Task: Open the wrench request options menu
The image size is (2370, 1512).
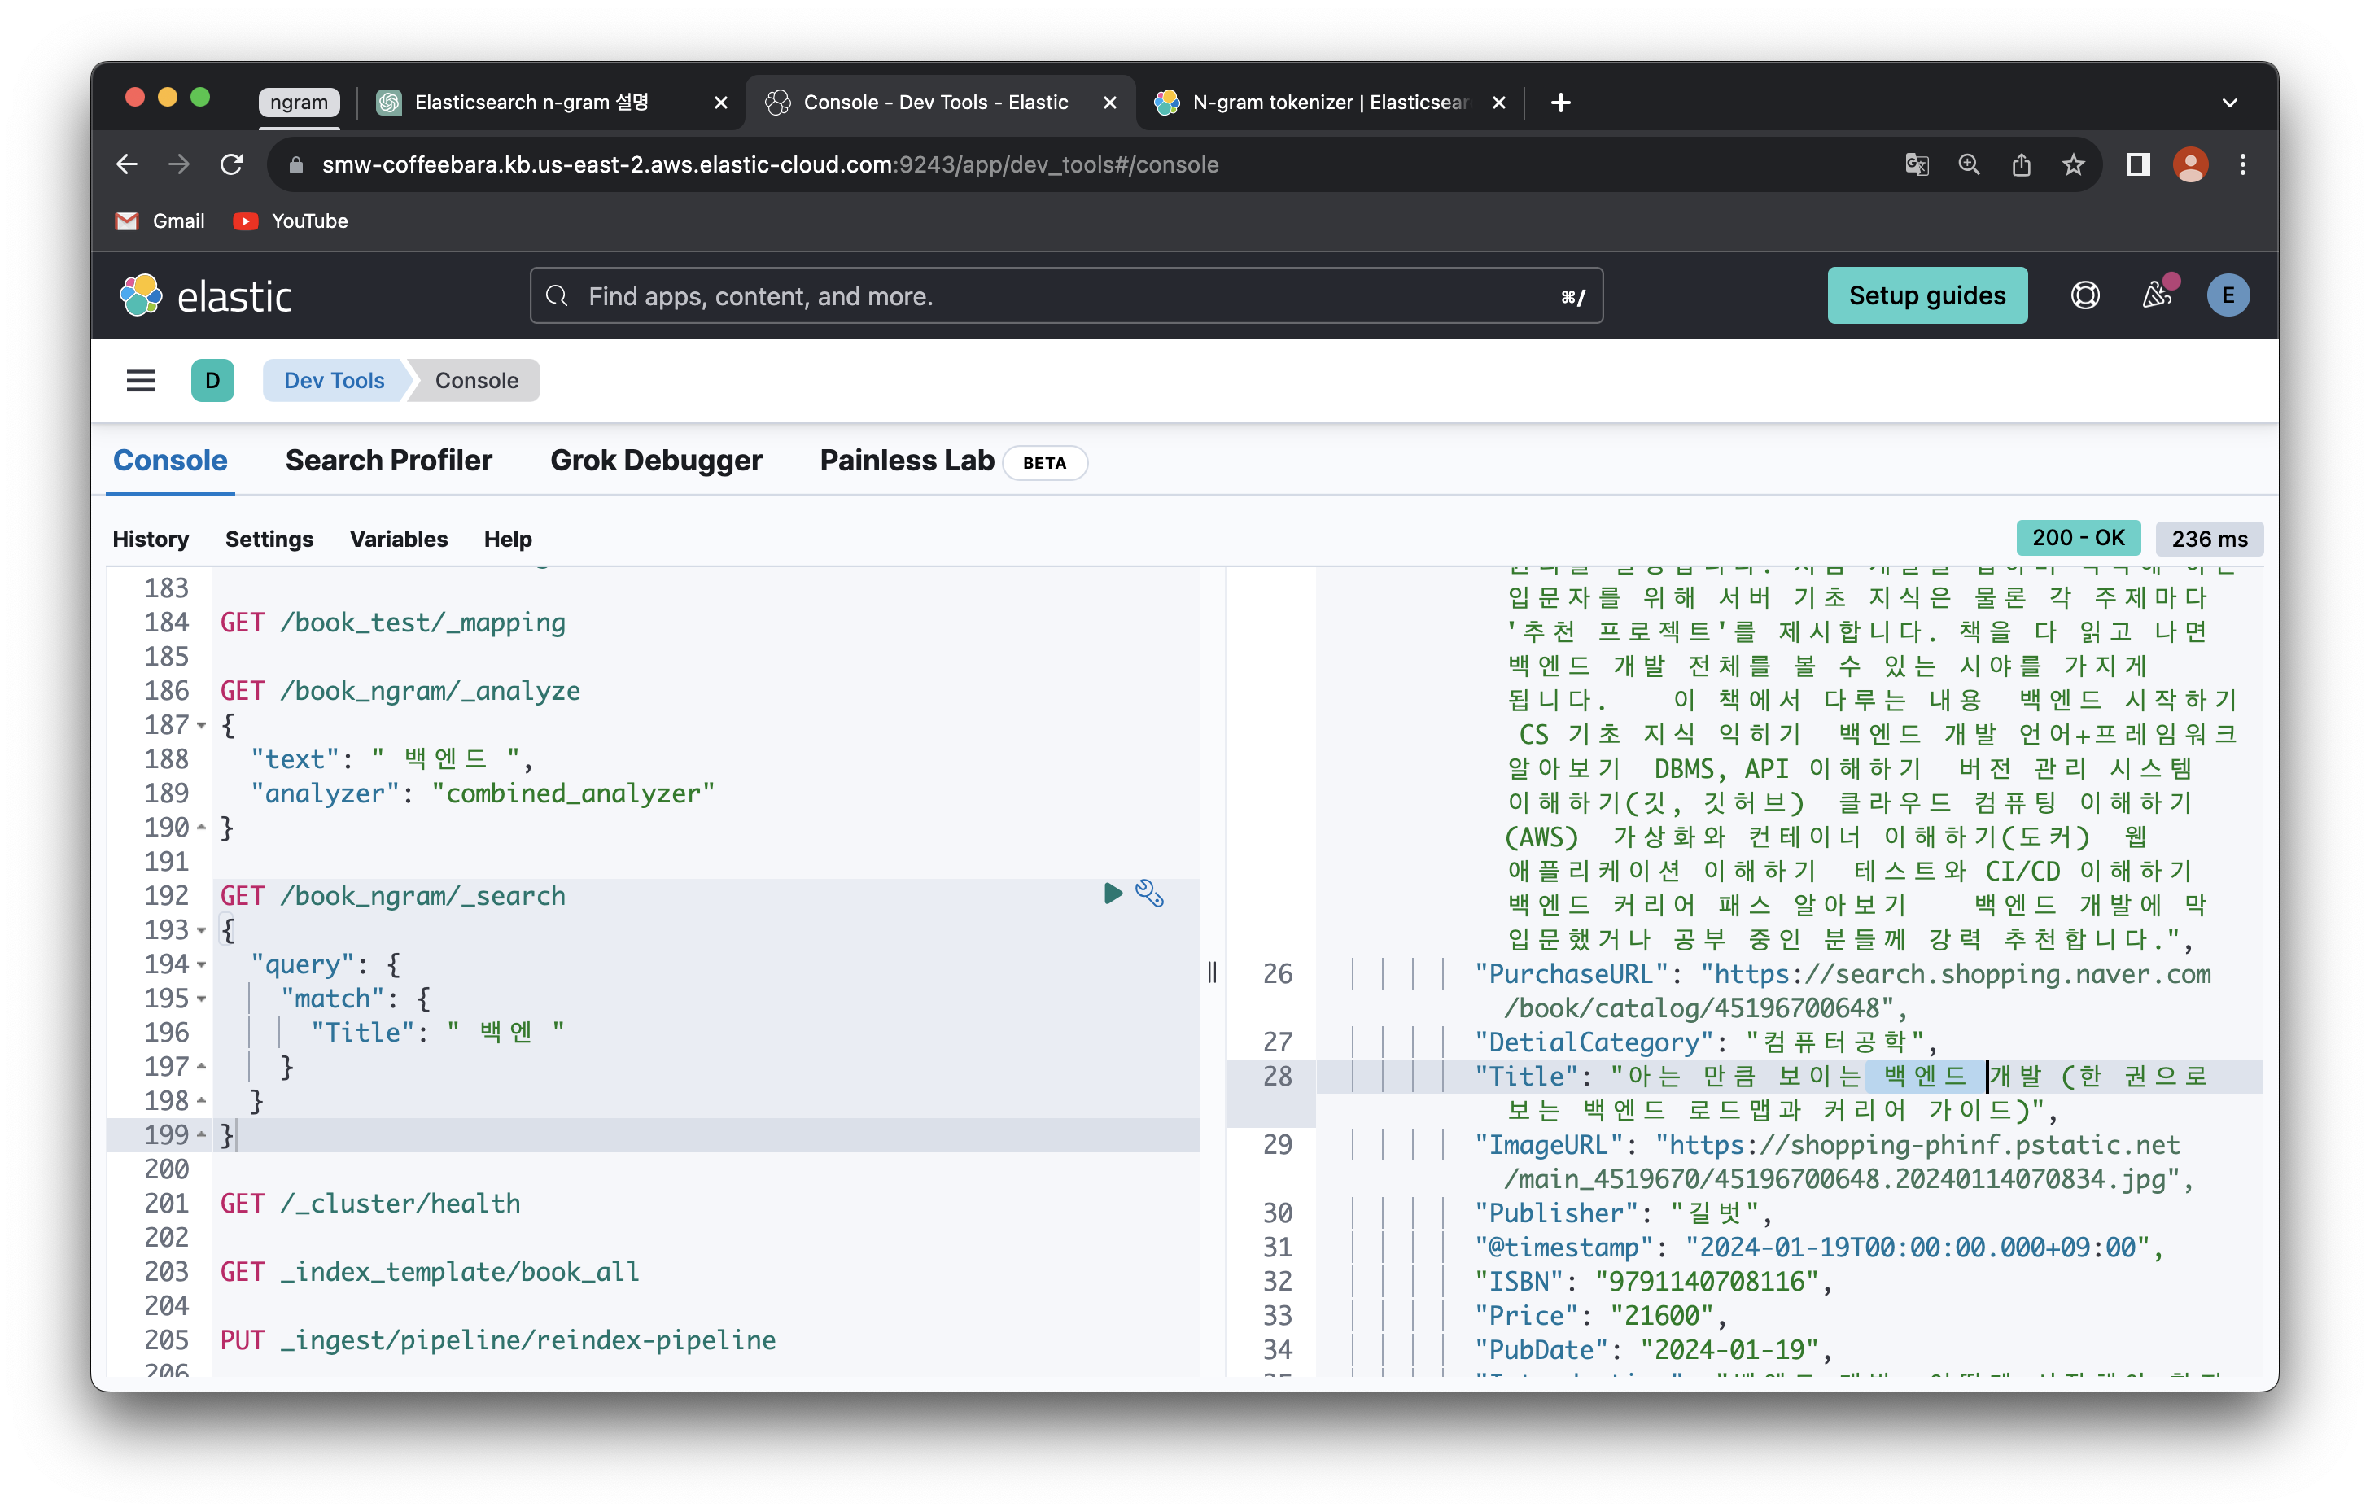Action: pos(1149,894)
